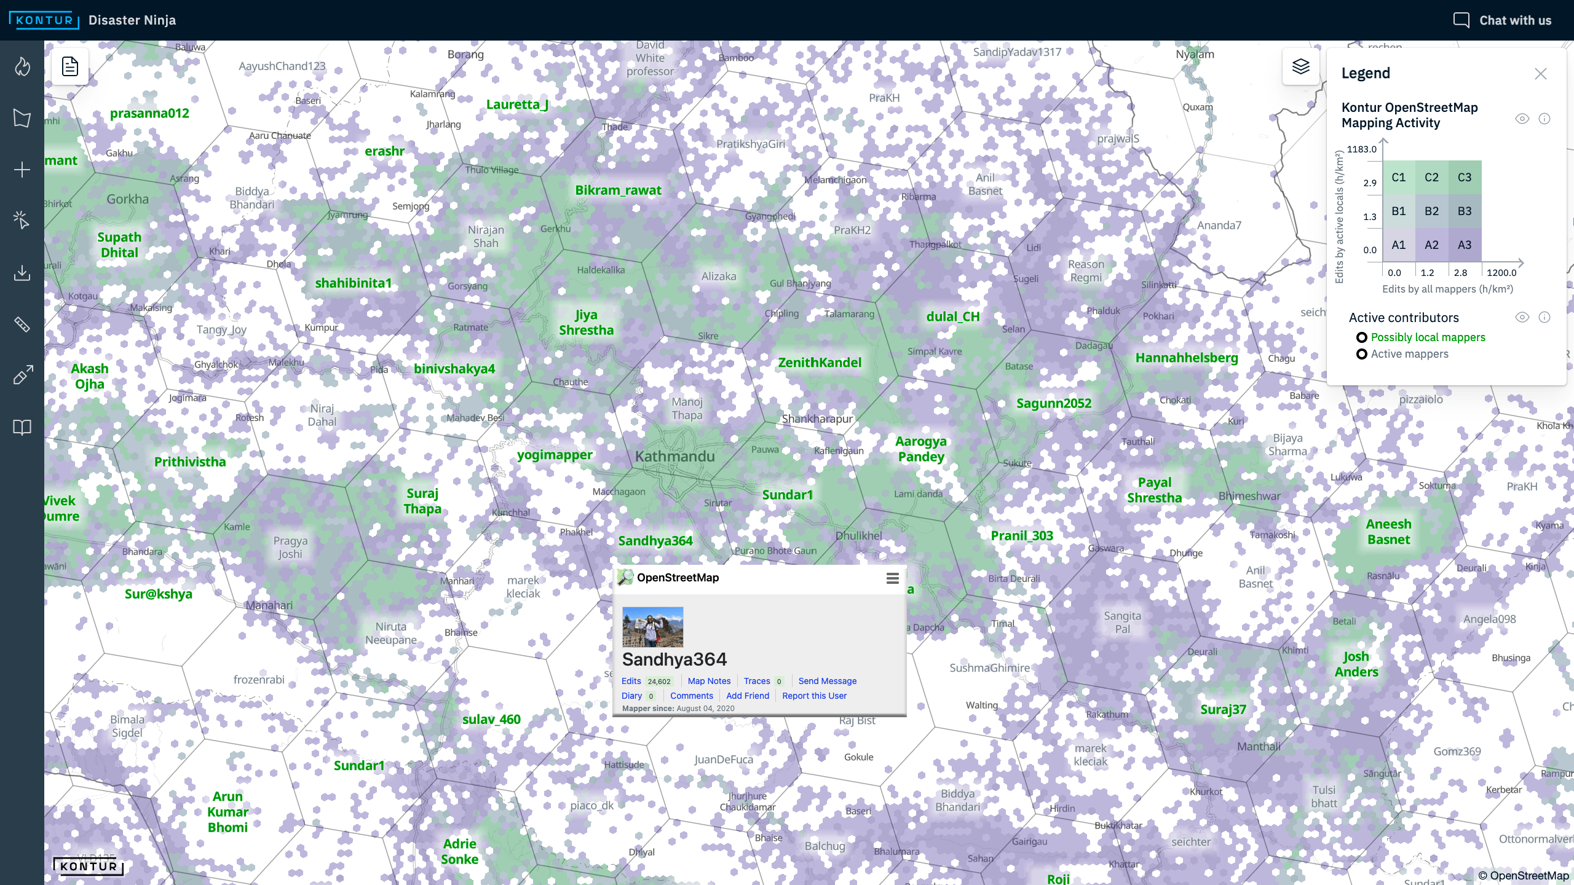Viewport: 1574px width, 885px height.
Task: Click Add Friend link
Action: click(x=748, y=696)
